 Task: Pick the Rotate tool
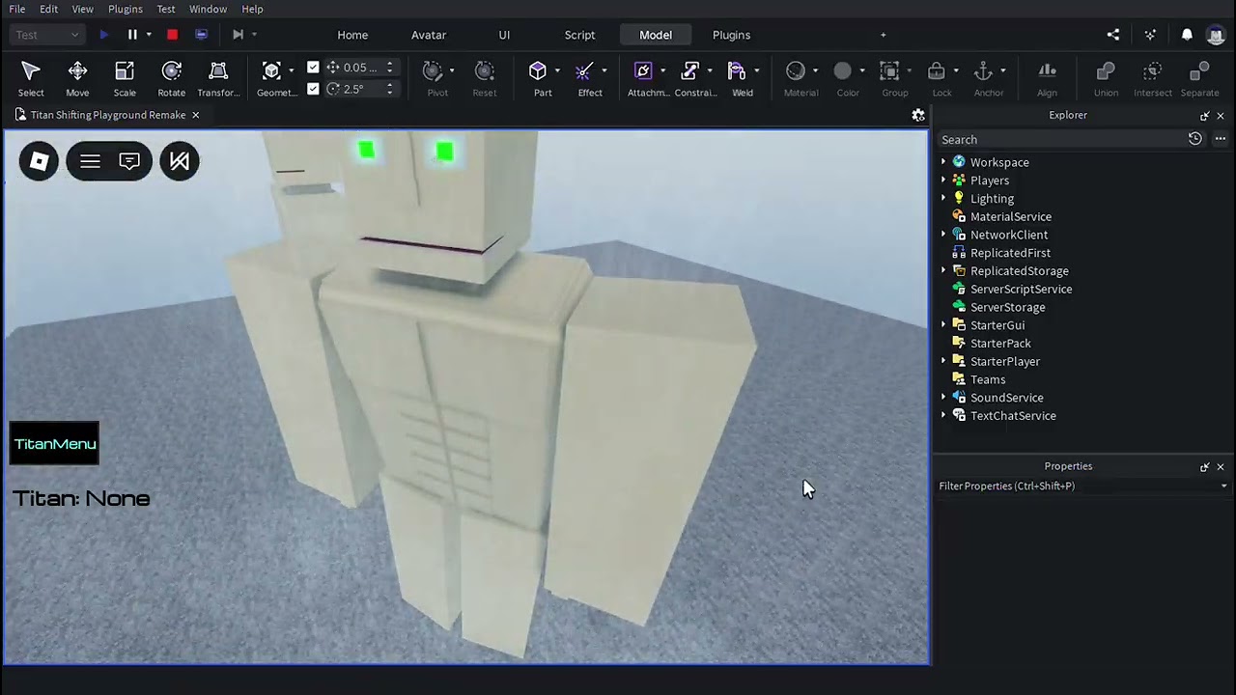pos(171,78)
